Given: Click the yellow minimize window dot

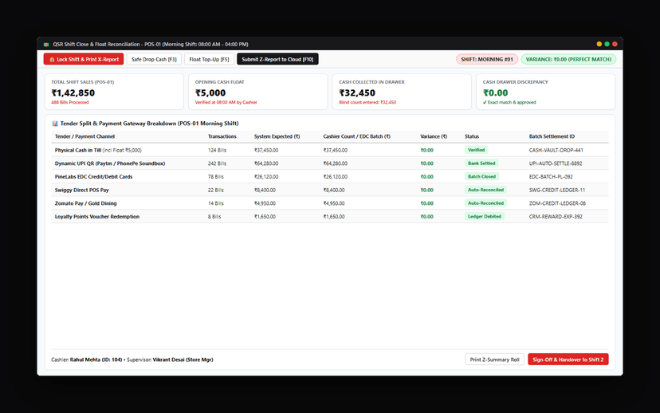Looking at the screenshot, I should pos(599,44).
